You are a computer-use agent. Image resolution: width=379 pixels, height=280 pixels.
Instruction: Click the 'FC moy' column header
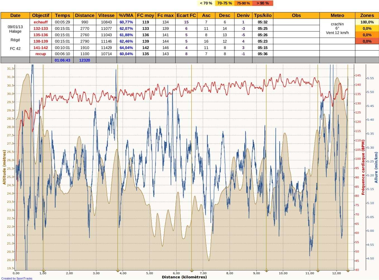coord(146,15)
